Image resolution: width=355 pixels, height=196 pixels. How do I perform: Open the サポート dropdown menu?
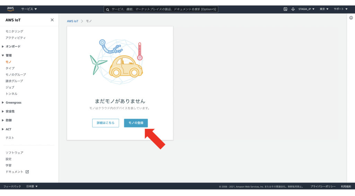click(340, 9)
